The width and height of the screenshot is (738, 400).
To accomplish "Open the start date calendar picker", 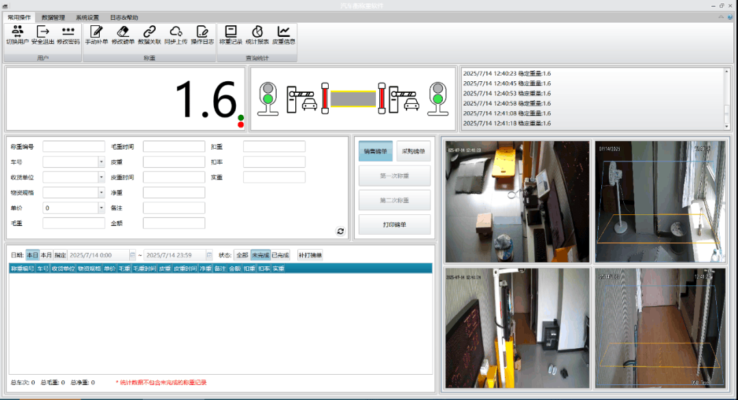I will coord(133,255).
